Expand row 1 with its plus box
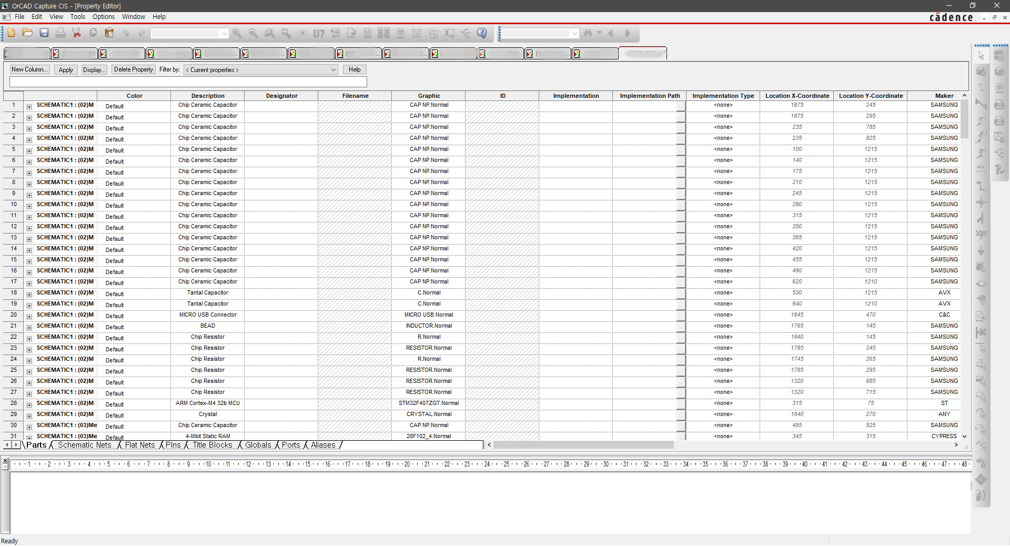 point(29,107)
